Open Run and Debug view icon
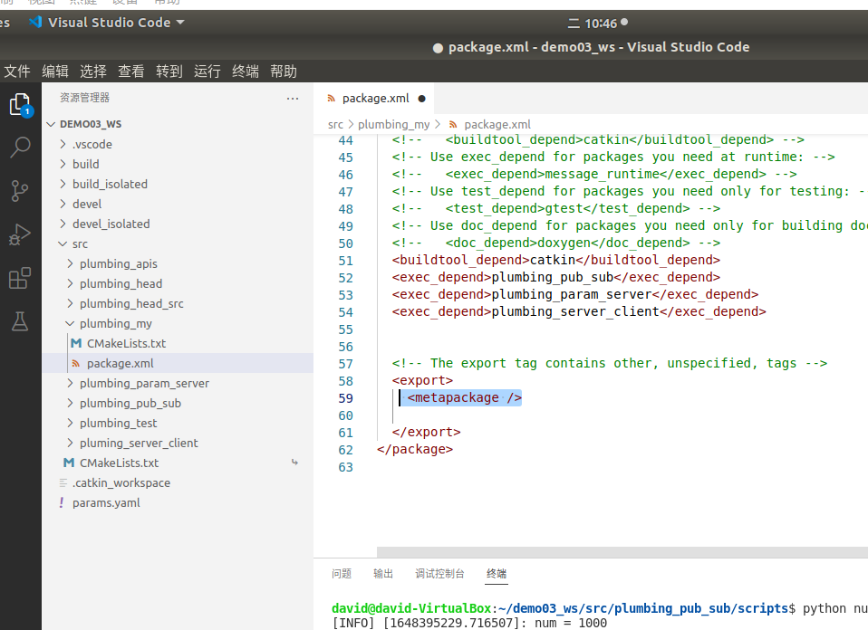This screenshot has width=868, height=630. tap(20, 234)
